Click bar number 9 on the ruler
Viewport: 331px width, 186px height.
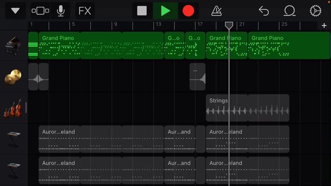coord(115,24)
